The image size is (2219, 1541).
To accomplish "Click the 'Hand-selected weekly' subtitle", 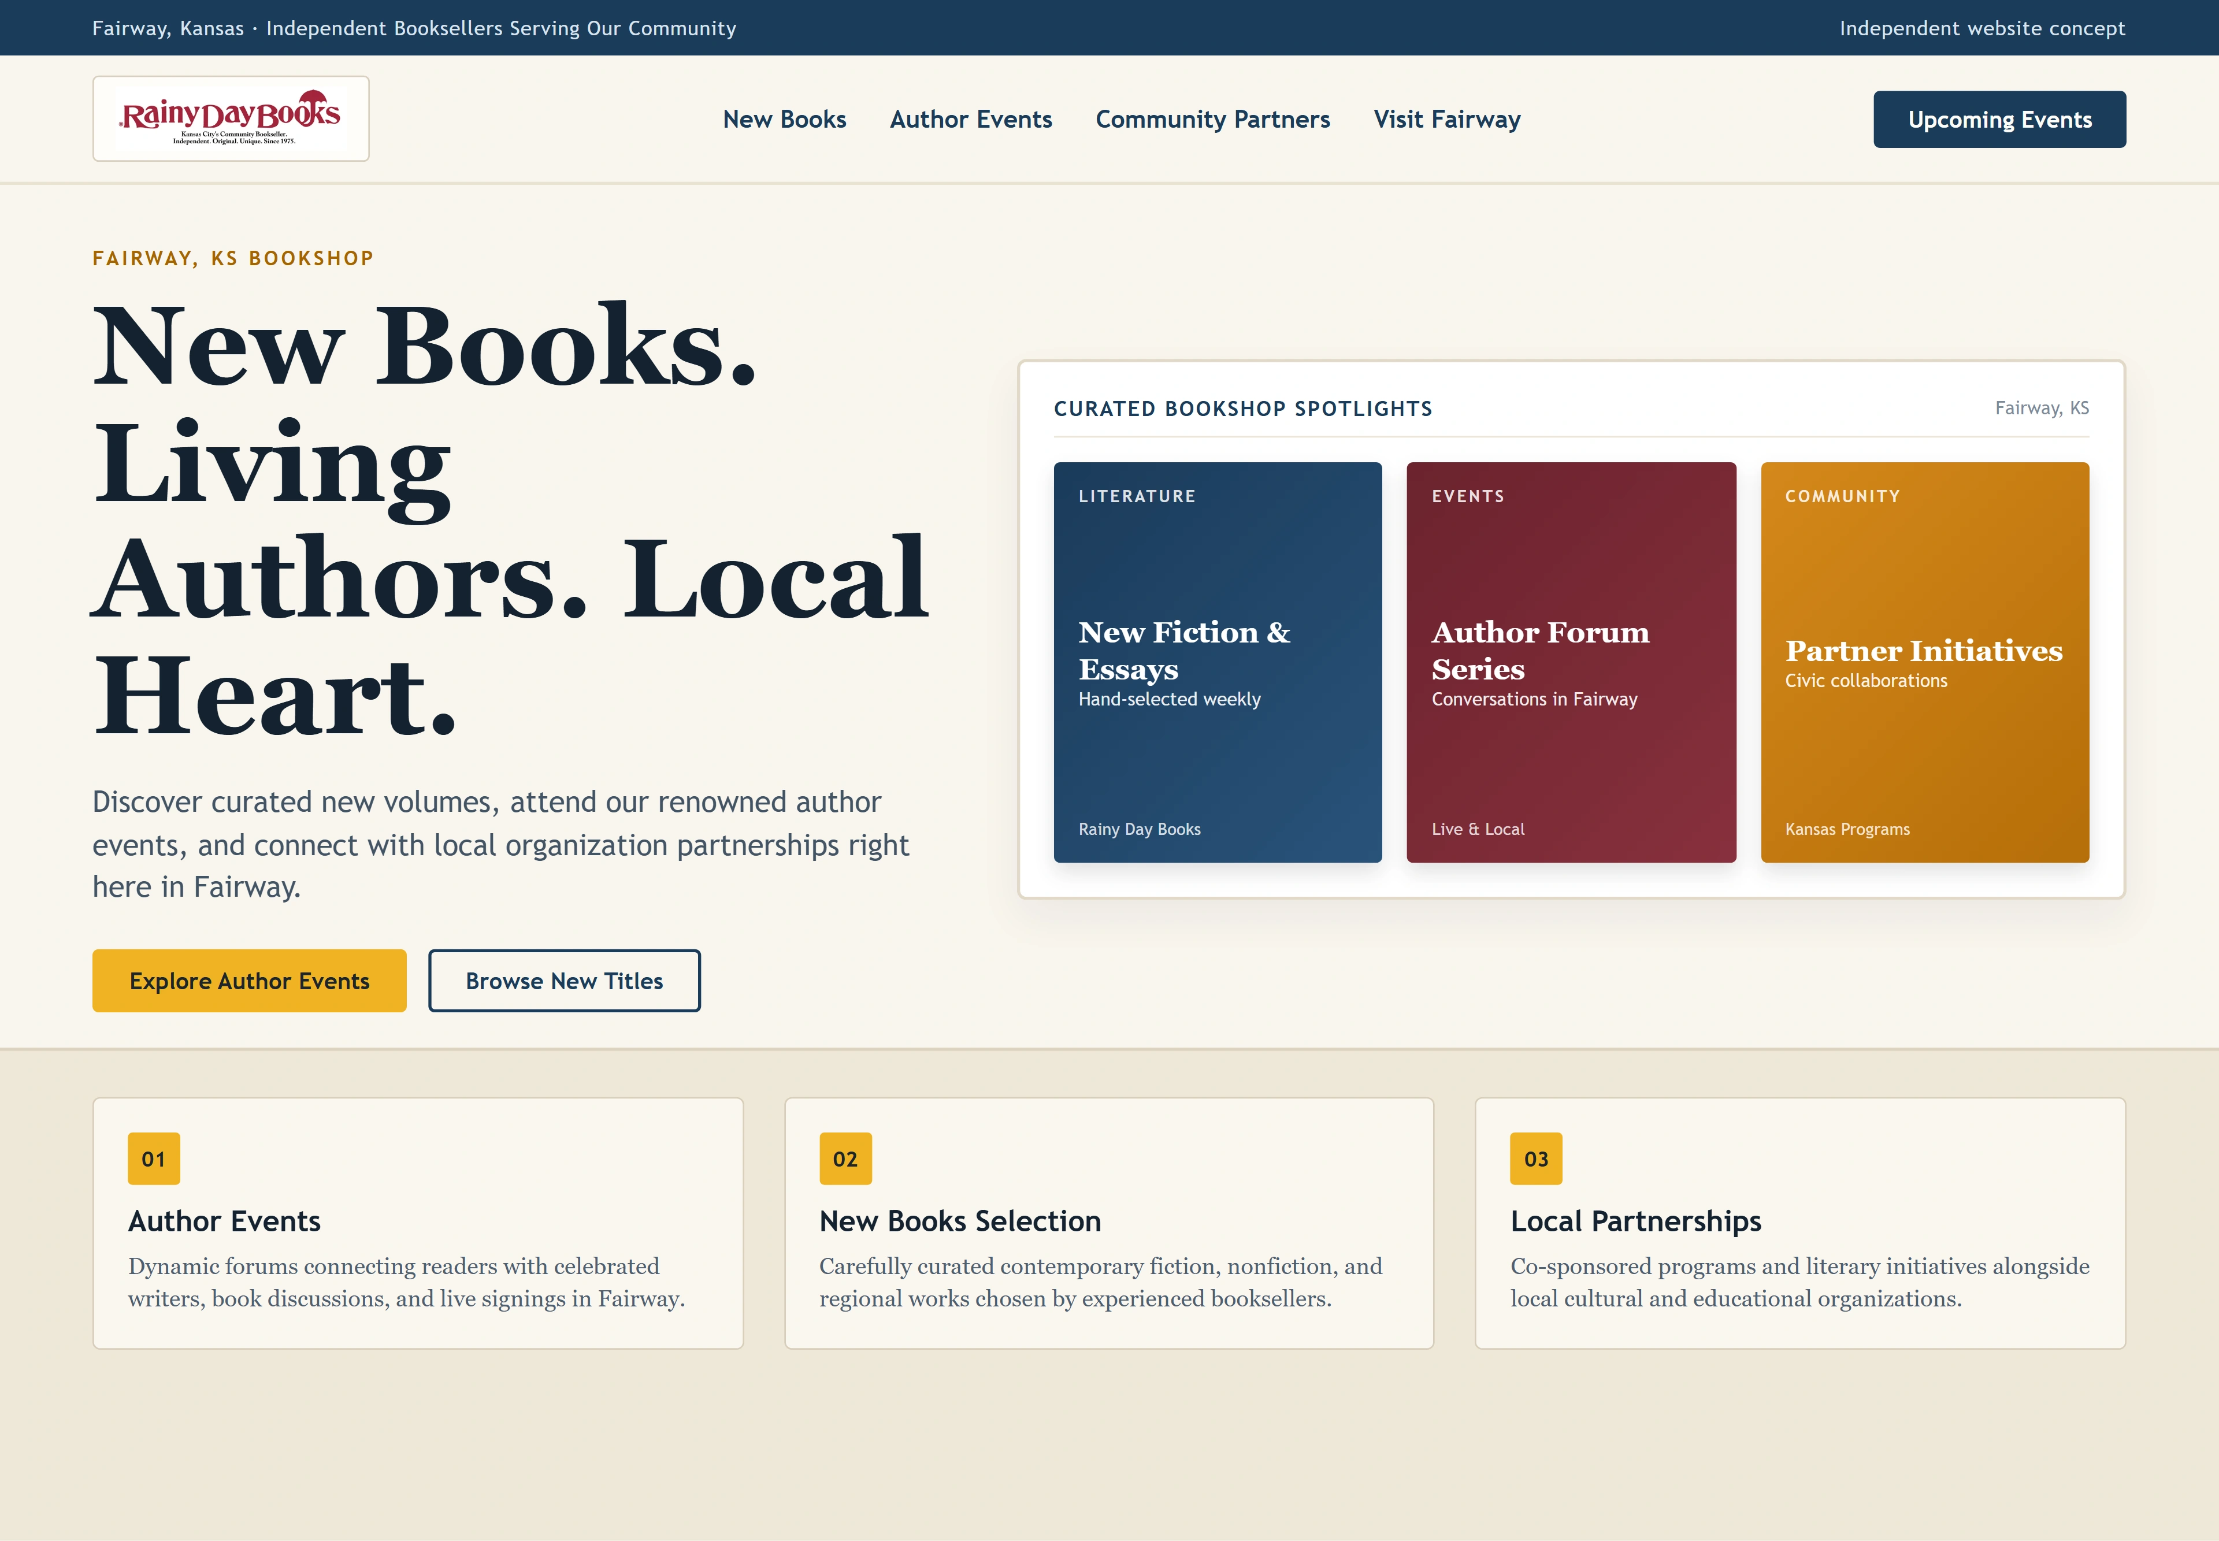I will [x=1168, y=698].
